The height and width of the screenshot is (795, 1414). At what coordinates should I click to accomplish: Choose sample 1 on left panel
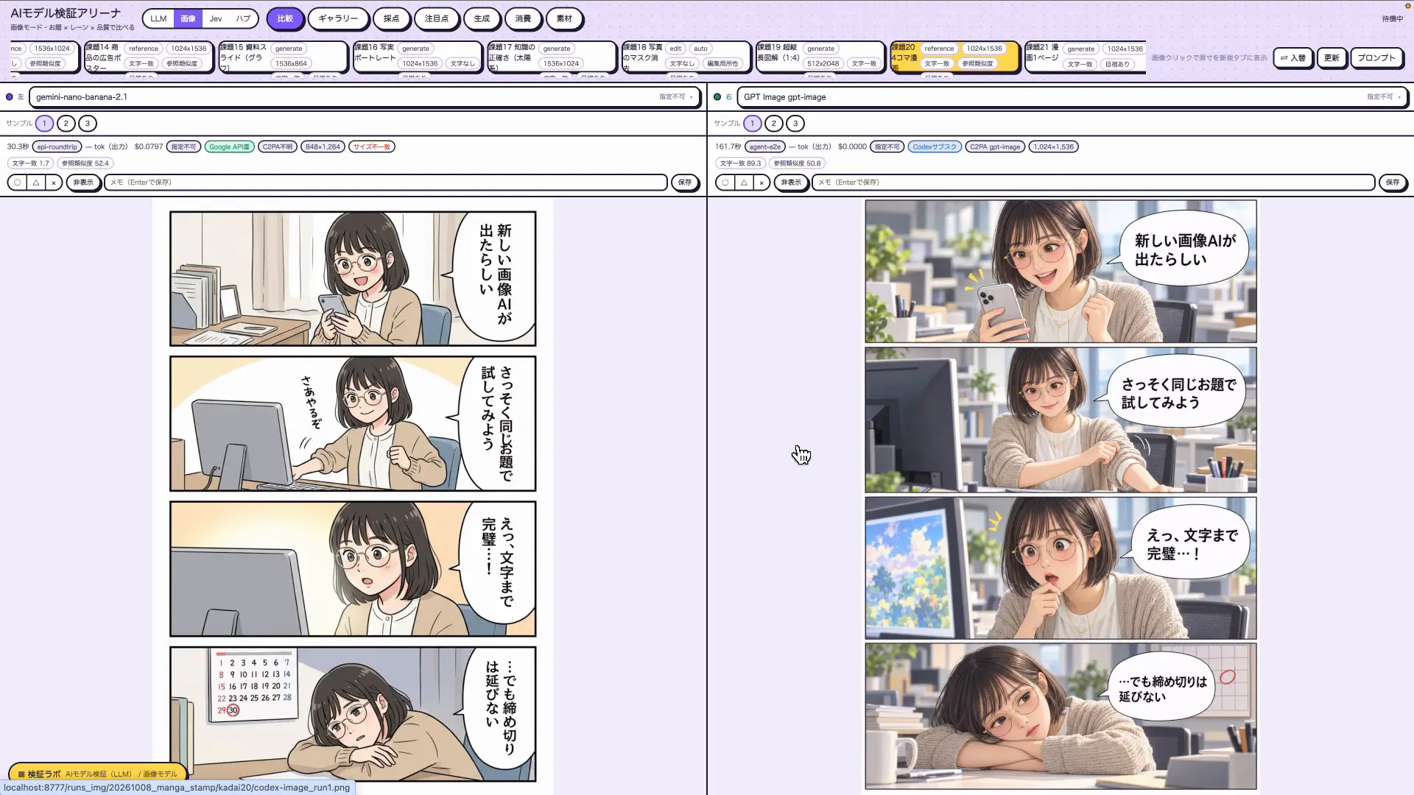(44, 124)
